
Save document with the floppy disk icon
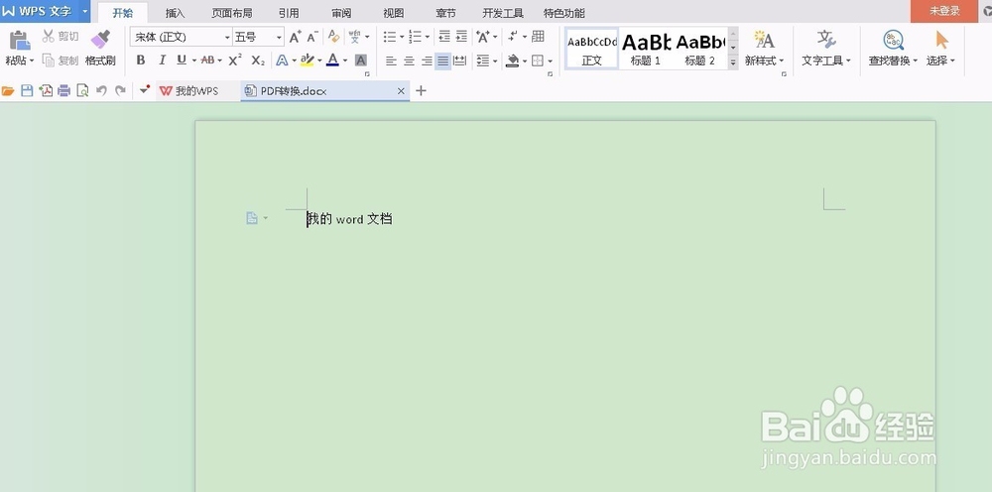point(27,91)
